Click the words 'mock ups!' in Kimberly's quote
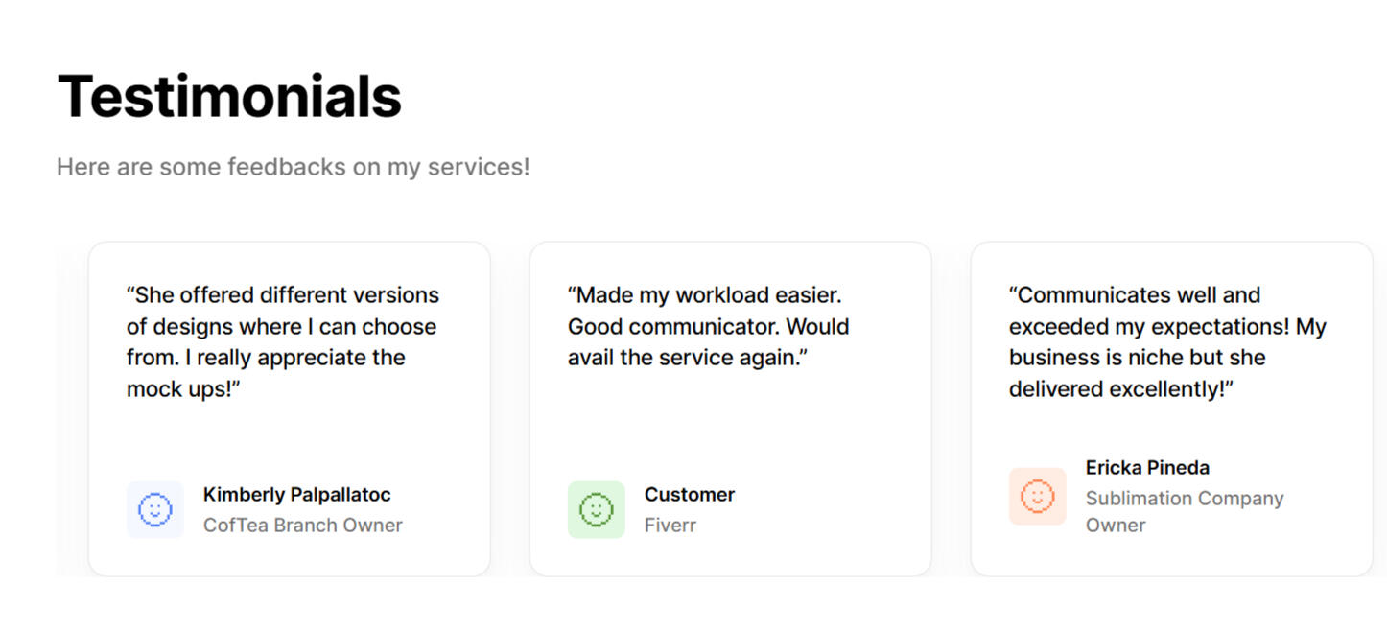This screenshot has width=1387, height=631. 182,389
